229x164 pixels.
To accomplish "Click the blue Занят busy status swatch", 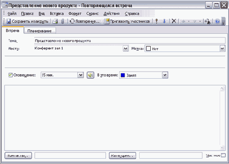I will [123, 75].
